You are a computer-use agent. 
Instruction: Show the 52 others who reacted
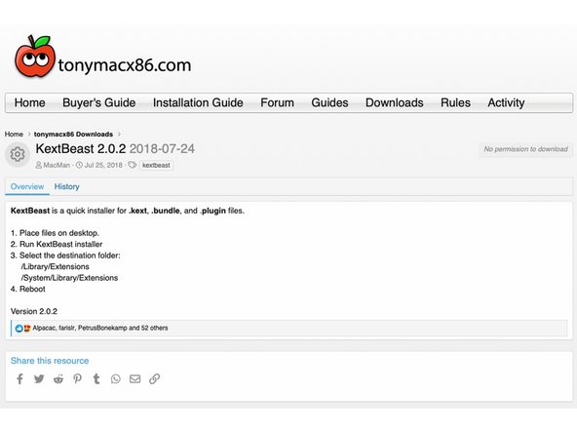[155, 328]
